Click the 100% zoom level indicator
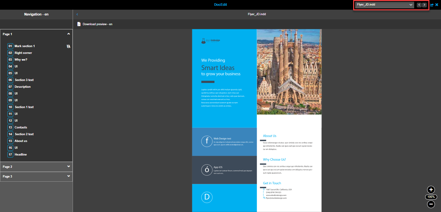 point(431,197)
